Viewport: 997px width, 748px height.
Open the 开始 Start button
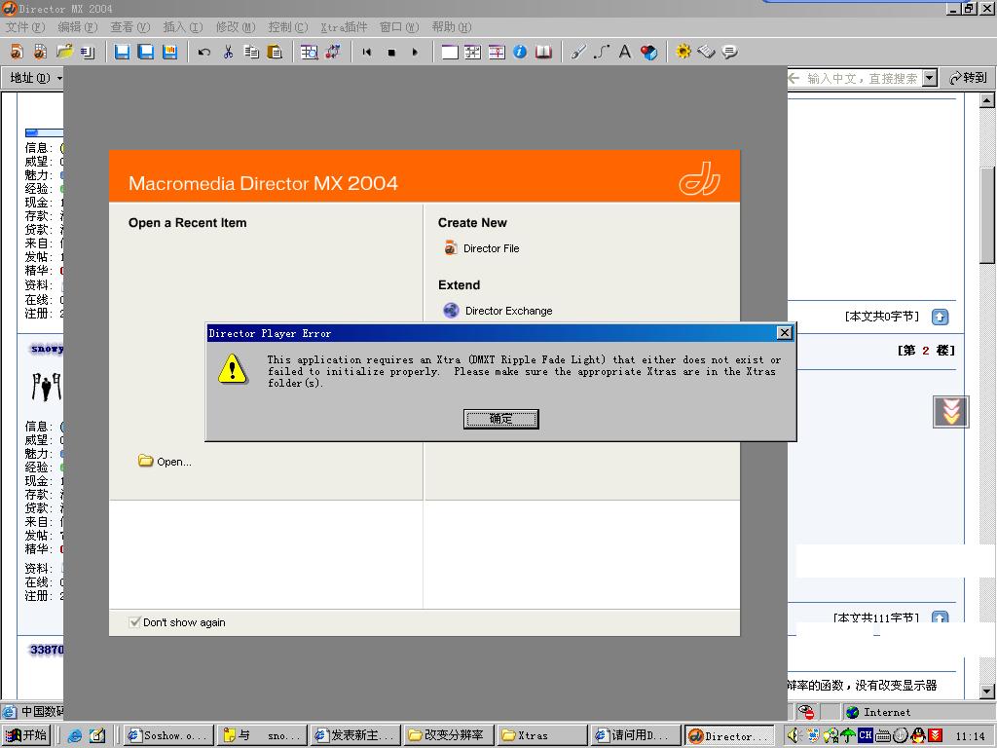(26, 735)
